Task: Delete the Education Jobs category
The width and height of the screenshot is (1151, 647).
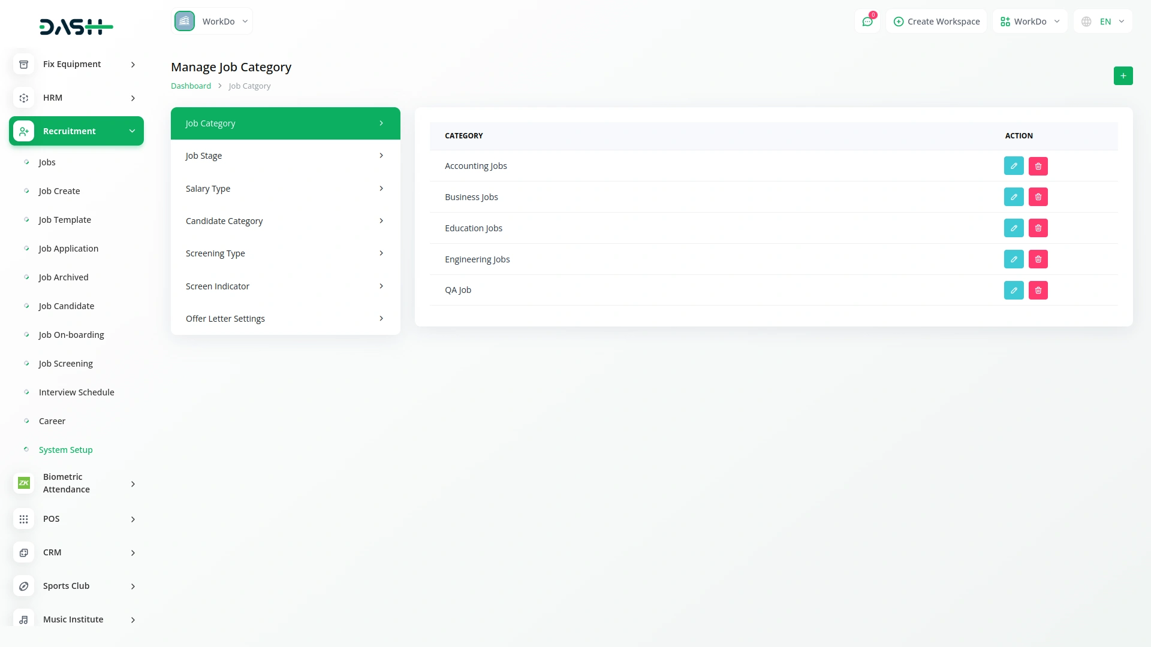Action: click(x=1038, y=228)
